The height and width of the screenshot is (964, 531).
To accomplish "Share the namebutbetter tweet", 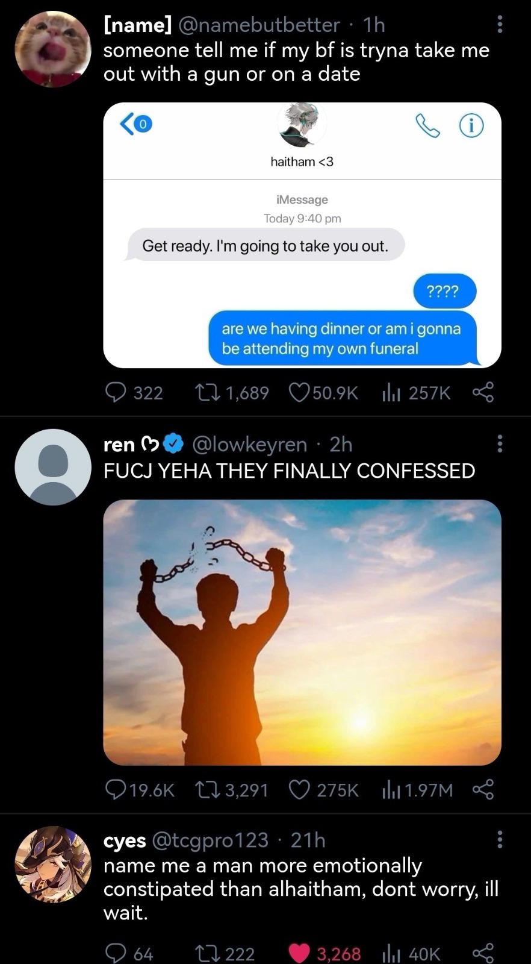I will (x=483, y=393).
